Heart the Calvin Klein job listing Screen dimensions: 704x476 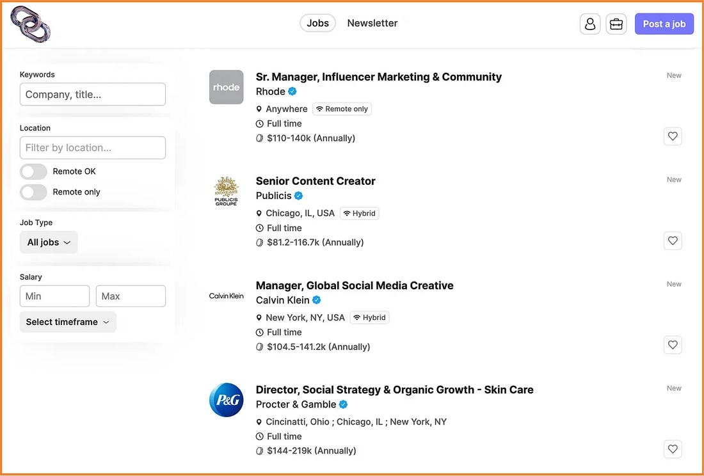[x=673, y=345]
